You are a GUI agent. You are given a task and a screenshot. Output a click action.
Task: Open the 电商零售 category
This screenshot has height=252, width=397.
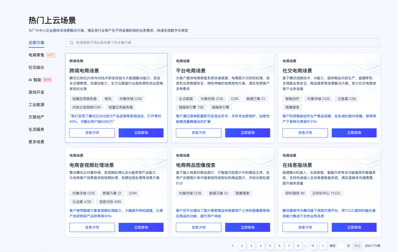tap(36, 55)
